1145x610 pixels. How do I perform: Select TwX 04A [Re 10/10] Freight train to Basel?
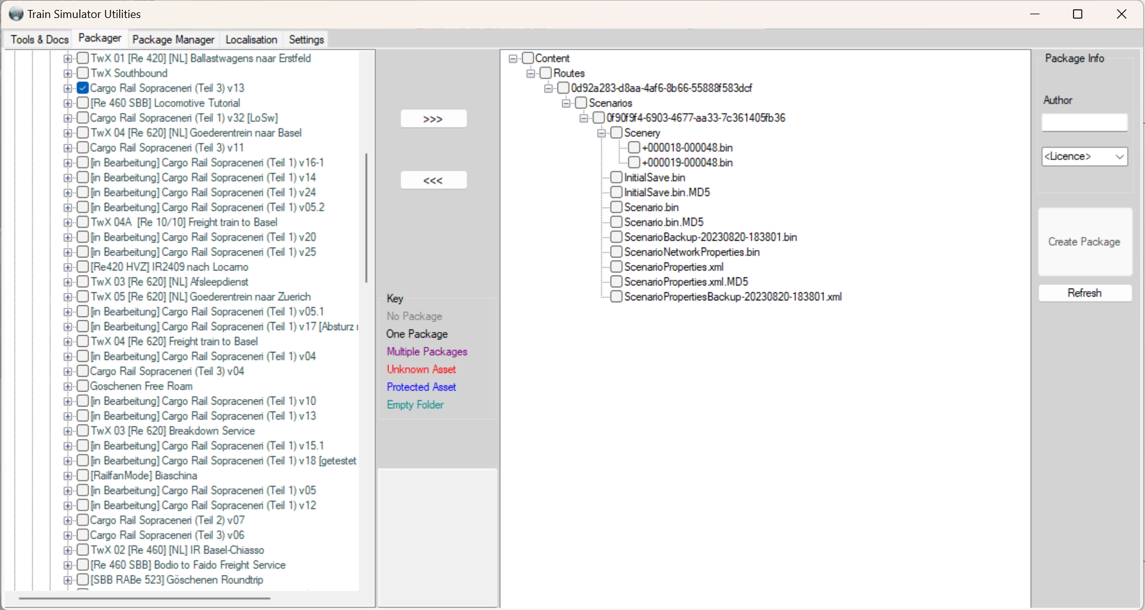pyautogui.click(x=184, y=222)
